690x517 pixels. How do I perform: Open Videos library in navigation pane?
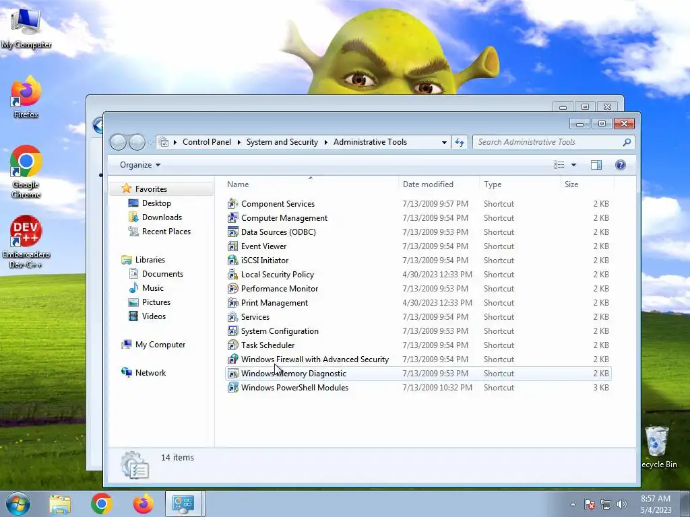(x=154, y=316)
